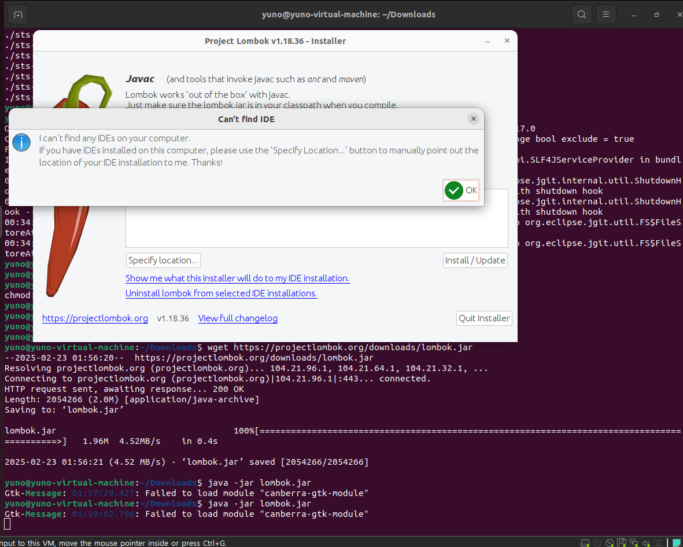Click the 'I can't find any IDEs on your computer.' message

(115, 138)
